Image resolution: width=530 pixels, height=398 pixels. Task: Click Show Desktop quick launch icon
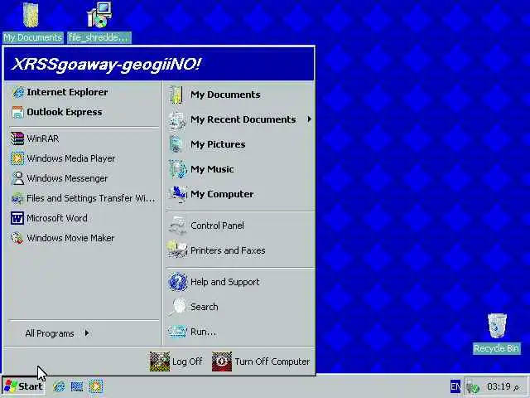tap(77, 386)
